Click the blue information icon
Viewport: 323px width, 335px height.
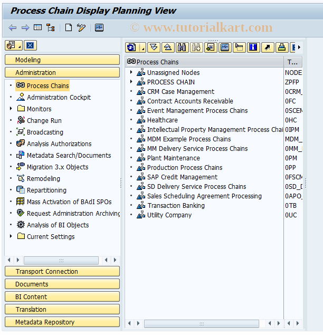coord(253,47)
